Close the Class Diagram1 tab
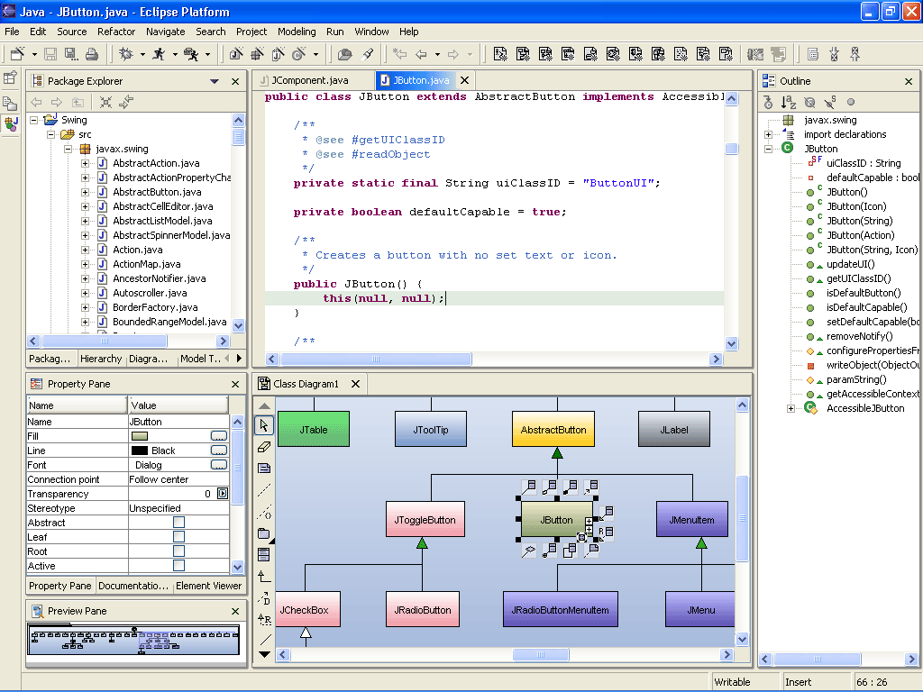The image size is (923, 692). point(355,384)
